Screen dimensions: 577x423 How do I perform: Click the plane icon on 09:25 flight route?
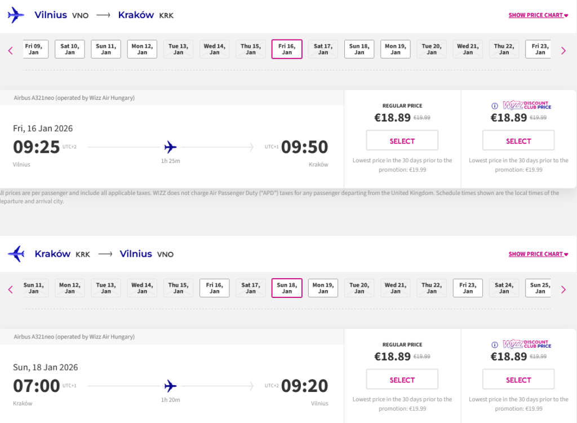pyautogui.click(x=170, y=148)
